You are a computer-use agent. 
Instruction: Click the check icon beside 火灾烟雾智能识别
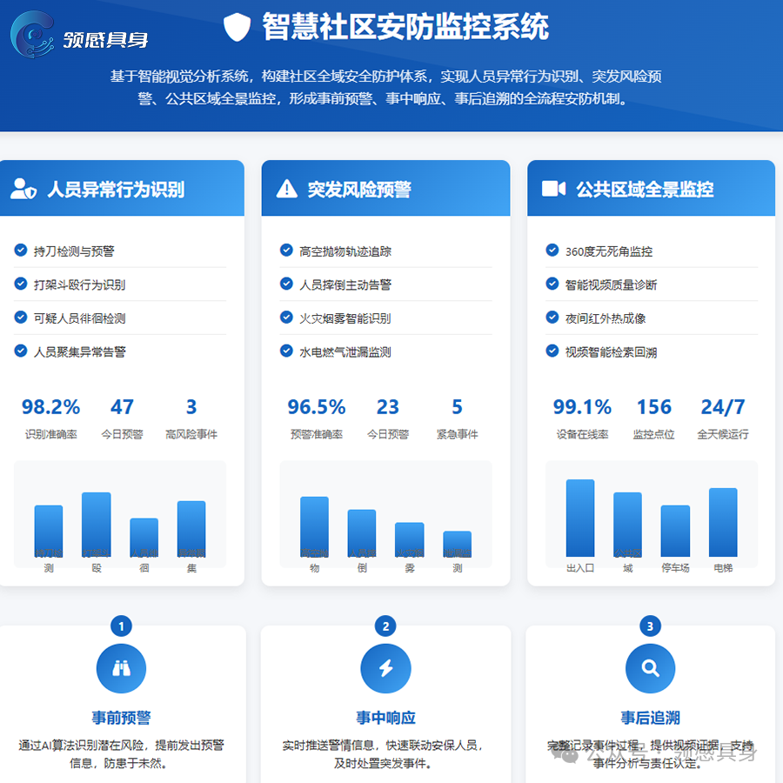click(x=286, y=317)
